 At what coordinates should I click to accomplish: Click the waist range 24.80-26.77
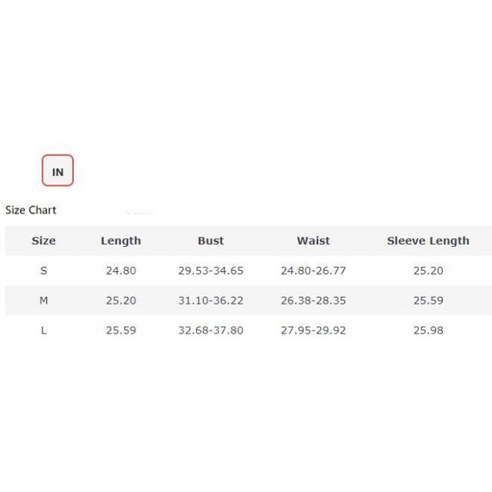313,271
